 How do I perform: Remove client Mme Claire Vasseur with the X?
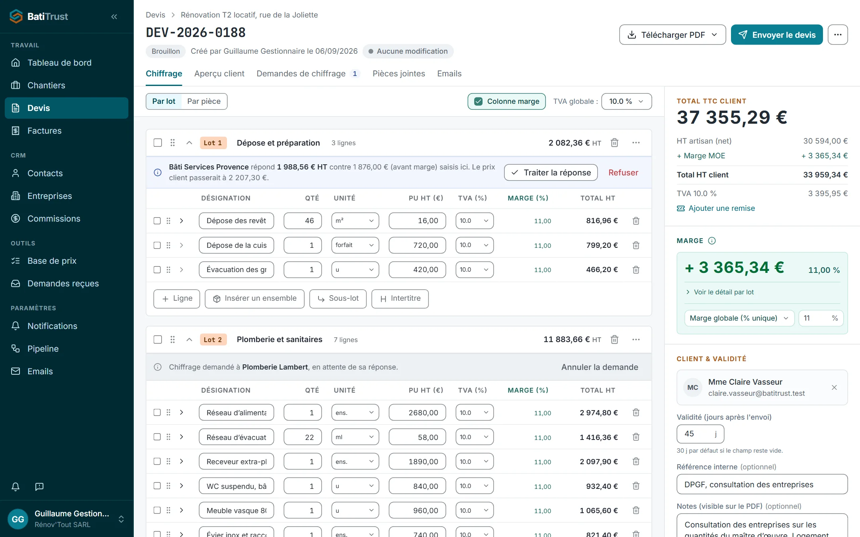[x=834, y=387]
